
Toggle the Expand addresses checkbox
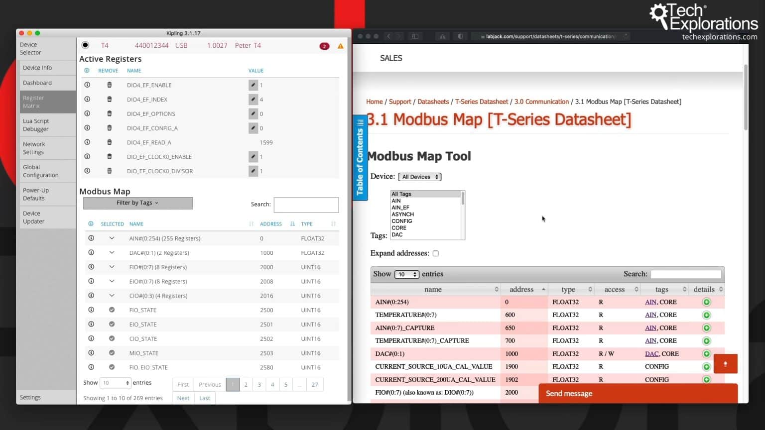coord(436,253)
